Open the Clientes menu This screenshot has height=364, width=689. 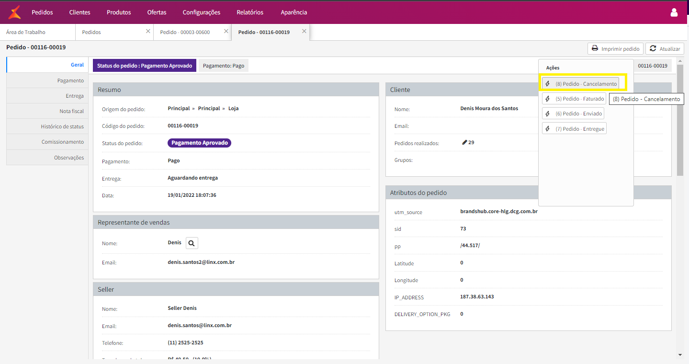point(79,12)
